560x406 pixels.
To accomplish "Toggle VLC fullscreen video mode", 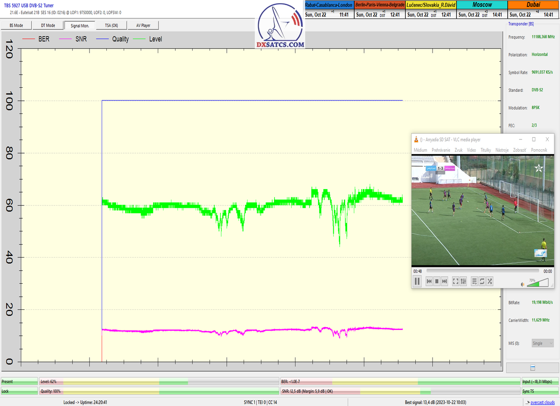I will click(x=455, y=281).
